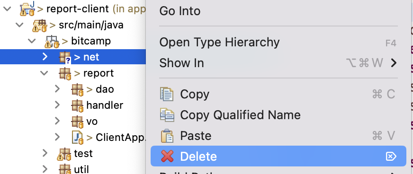
Task: Expand the net package
Action: pyautogui.click(x=45, y=57)
